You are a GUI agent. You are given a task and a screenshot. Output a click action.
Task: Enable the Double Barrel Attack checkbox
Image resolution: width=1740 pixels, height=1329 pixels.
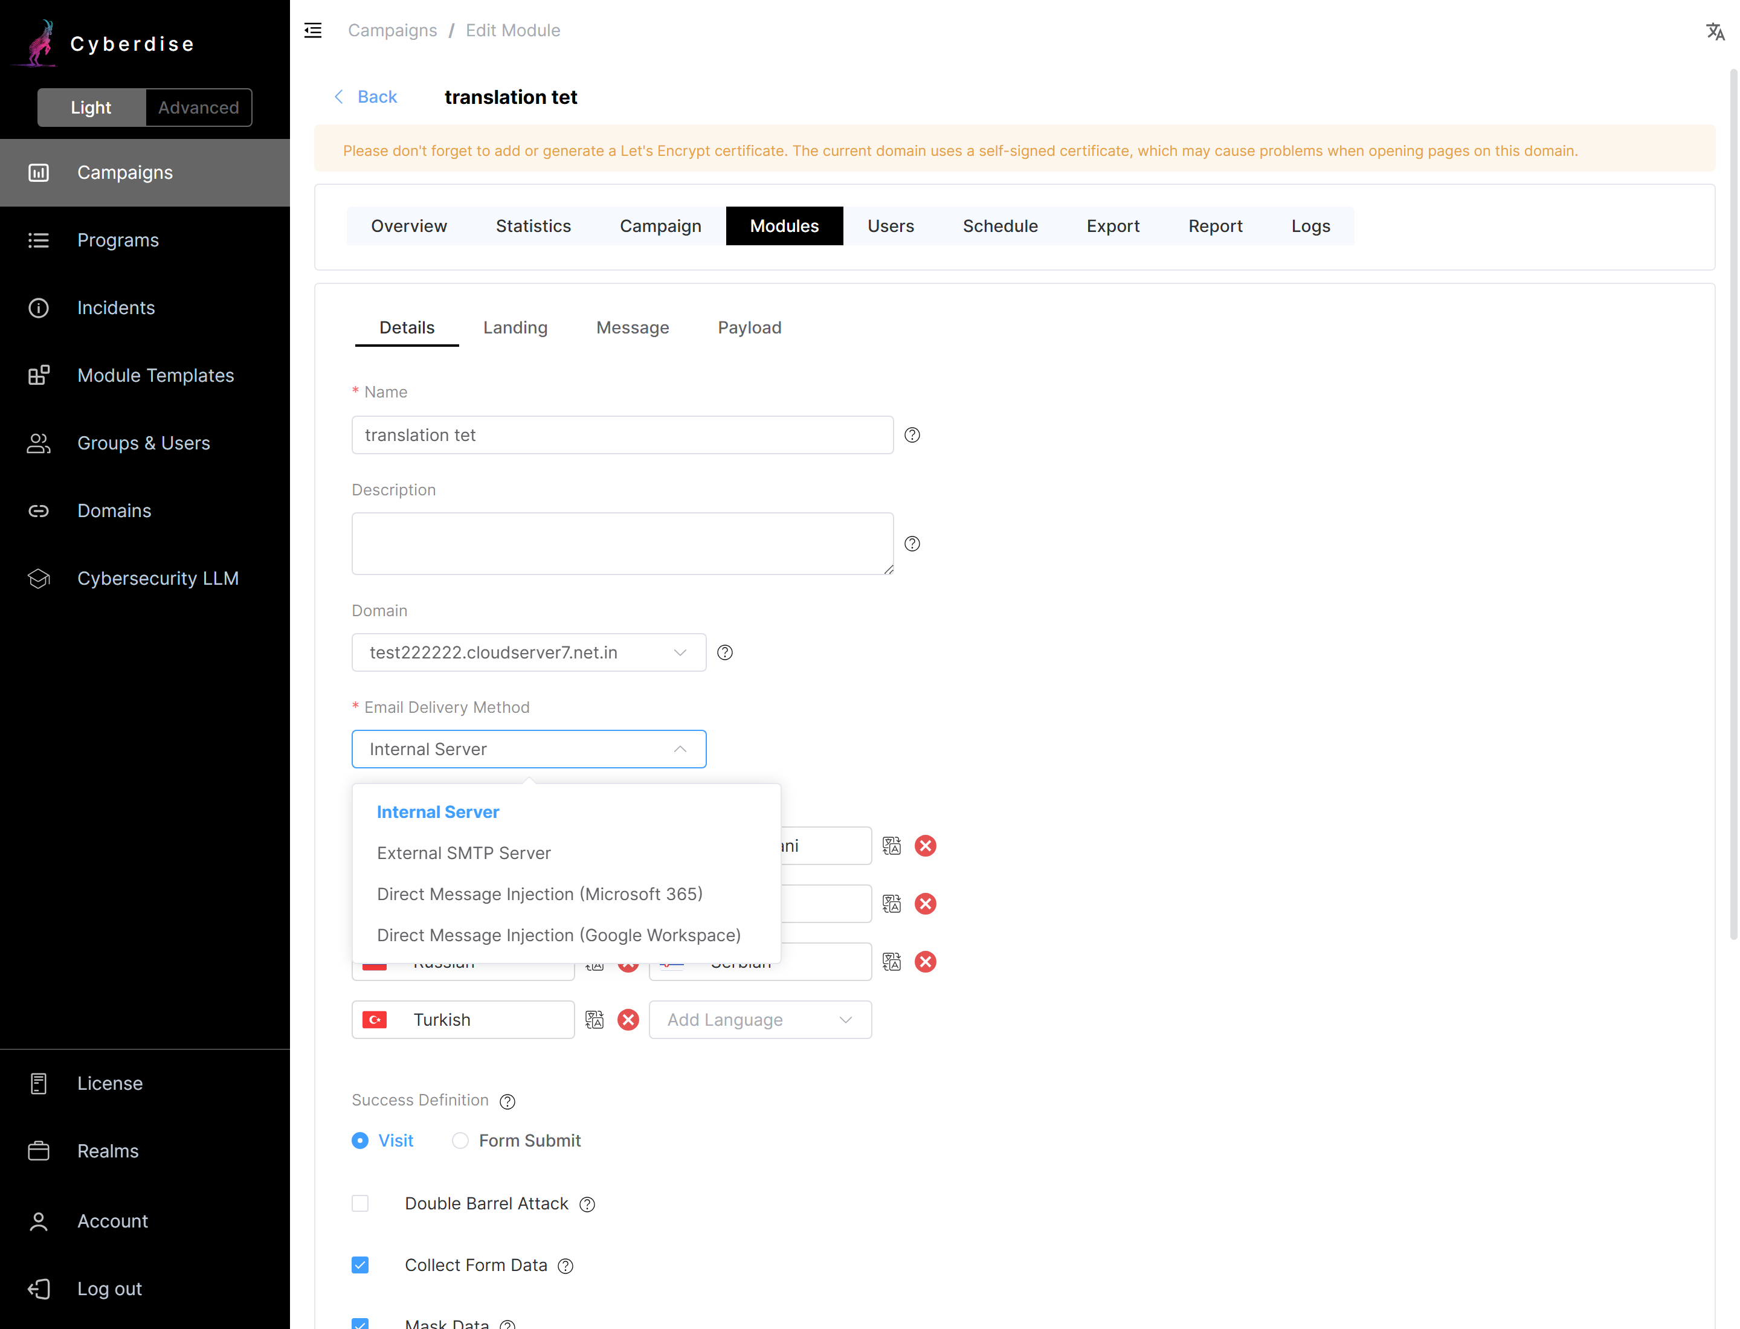359,1203
